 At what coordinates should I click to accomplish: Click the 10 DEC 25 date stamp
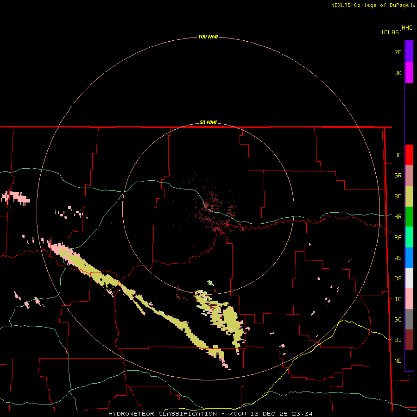point(269,414)
